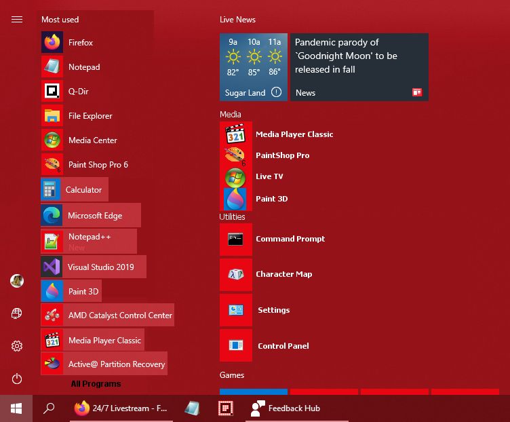Click the Media group heading

tap(231, 114)
